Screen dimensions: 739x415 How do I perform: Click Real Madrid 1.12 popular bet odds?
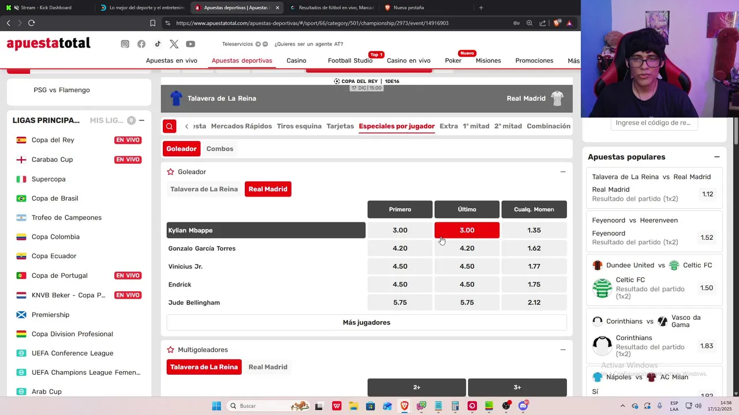click(x=708, y=194)
